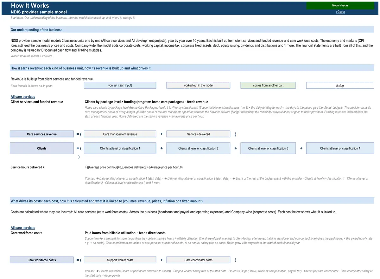Select the 'worked out in the model' legend box
The width and height of the screenshot is (380, 279).
(198, 85)
